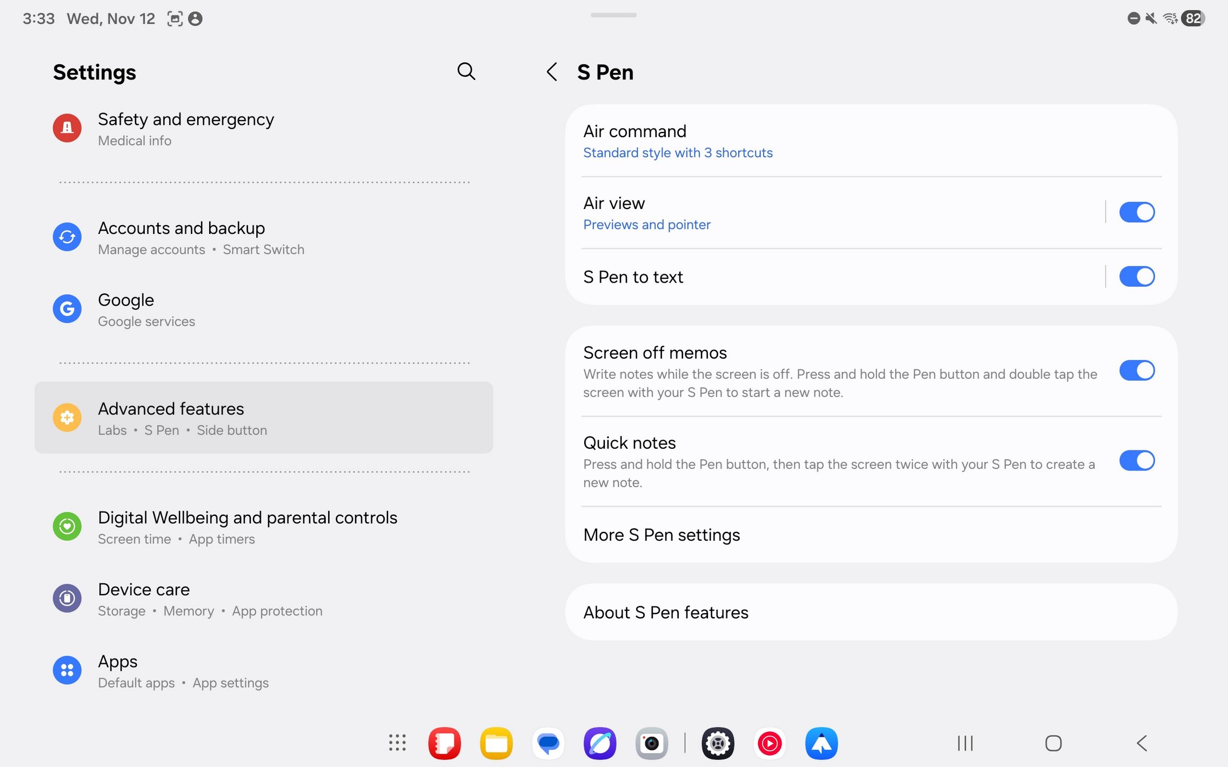Open the Messages chat bubble app
This screenshot has width=1228, height=767.
[548, 743]
